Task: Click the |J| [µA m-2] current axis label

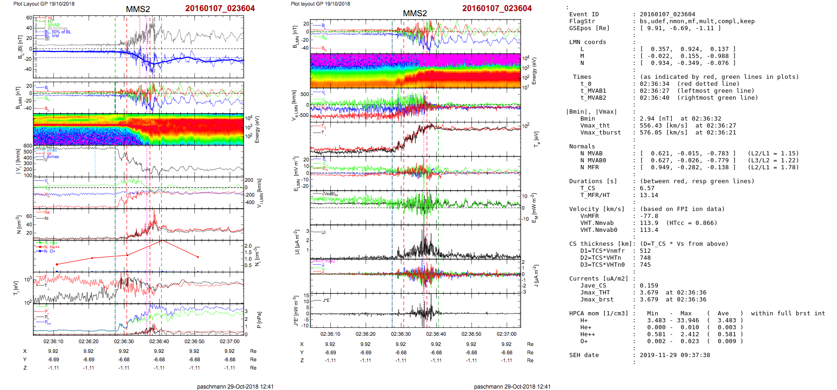Action: point(295,242)
